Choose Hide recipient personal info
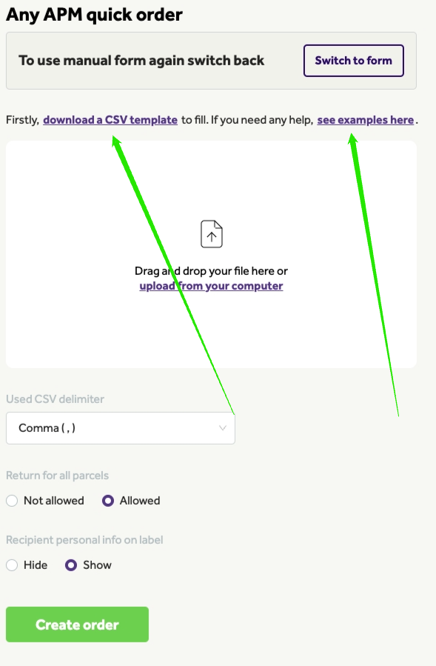436x666 pixels. (x=12, y=565)
